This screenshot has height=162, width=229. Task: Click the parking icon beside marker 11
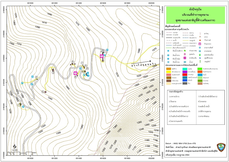point(107,50)
